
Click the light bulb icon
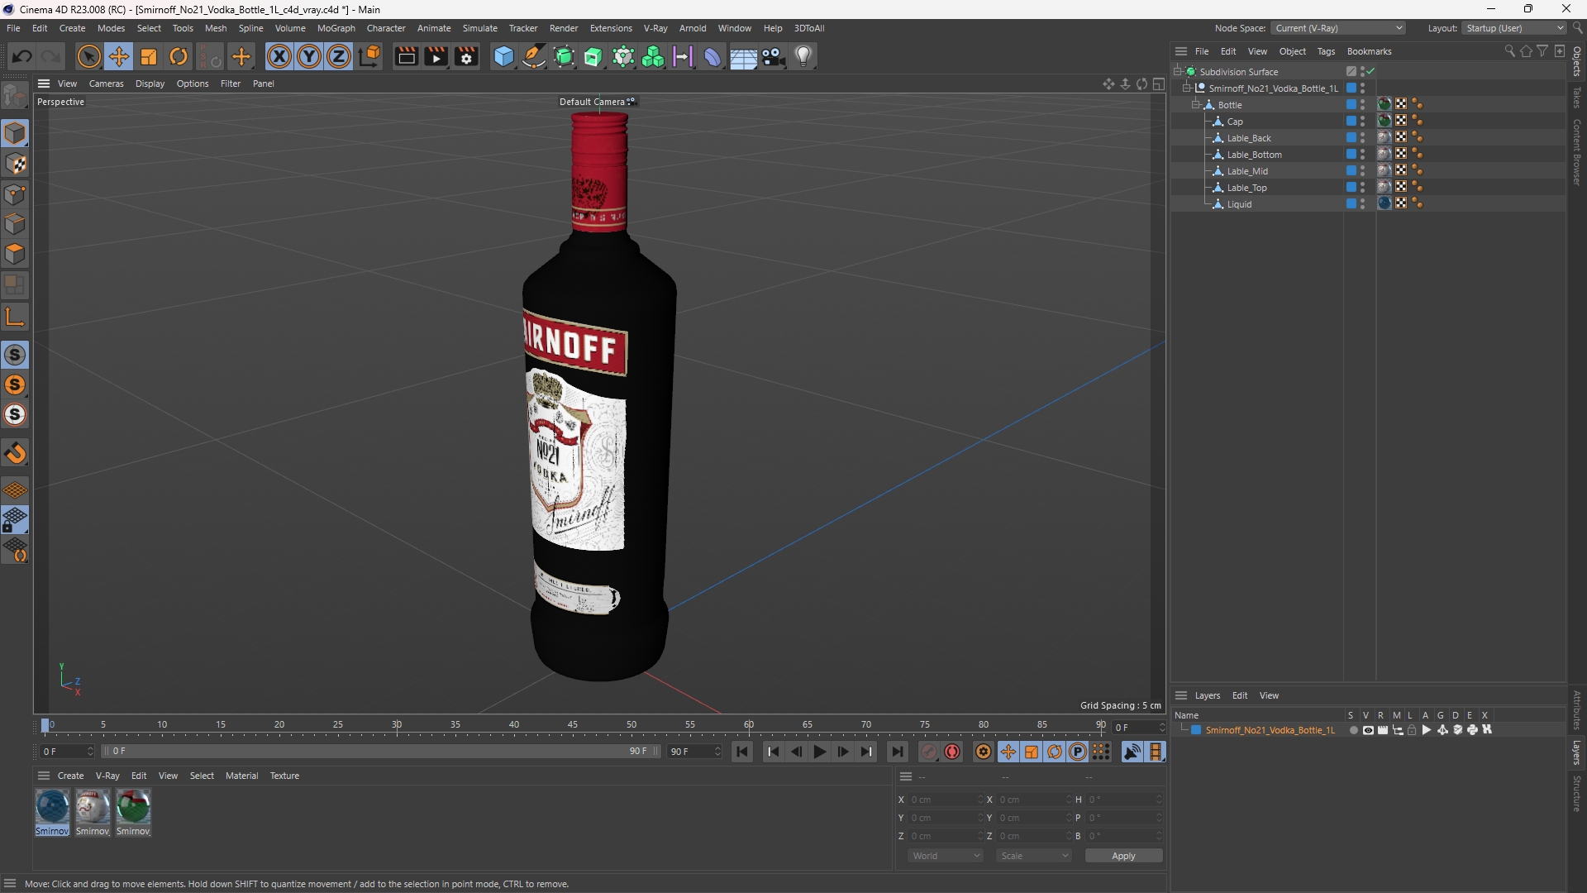coord(803,56)
